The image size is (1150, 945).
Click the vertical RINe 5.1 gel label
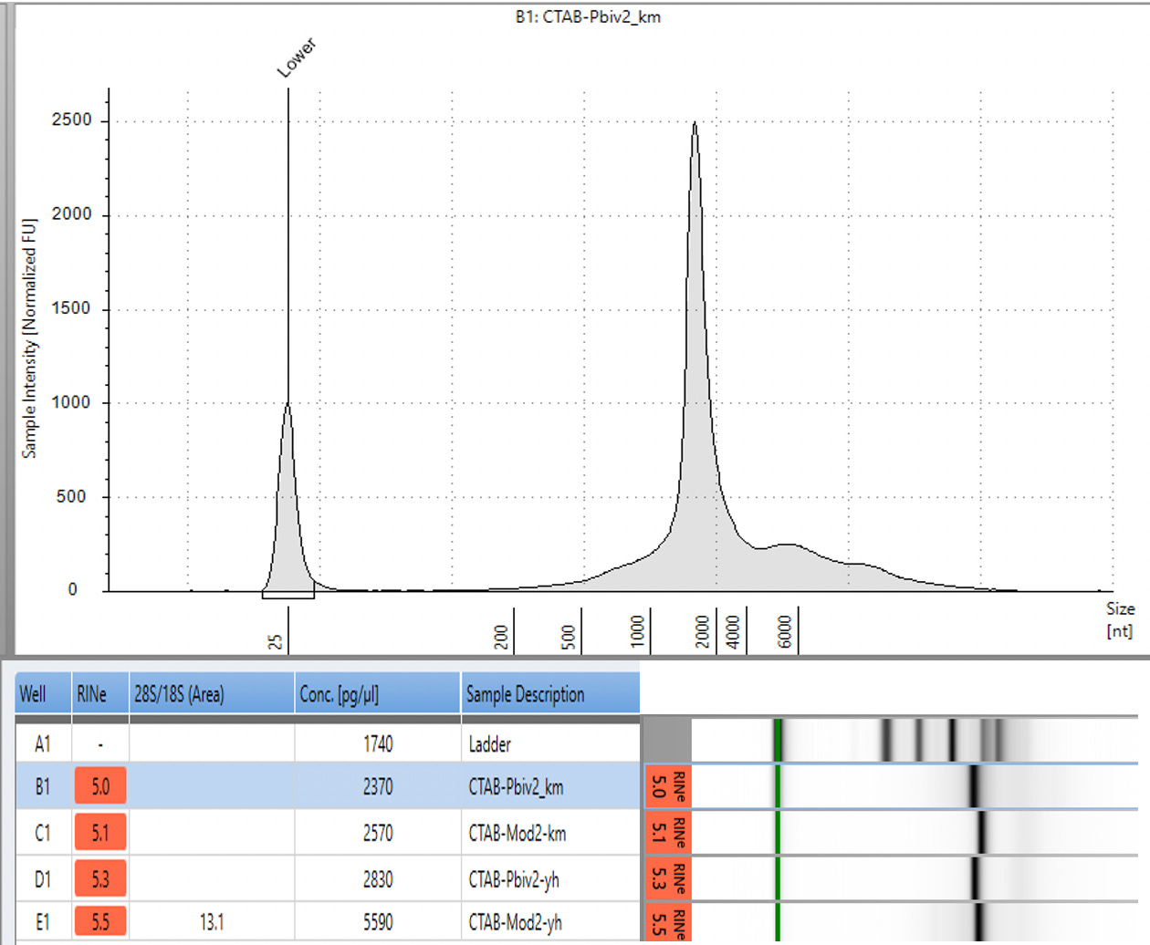point(668,832)
